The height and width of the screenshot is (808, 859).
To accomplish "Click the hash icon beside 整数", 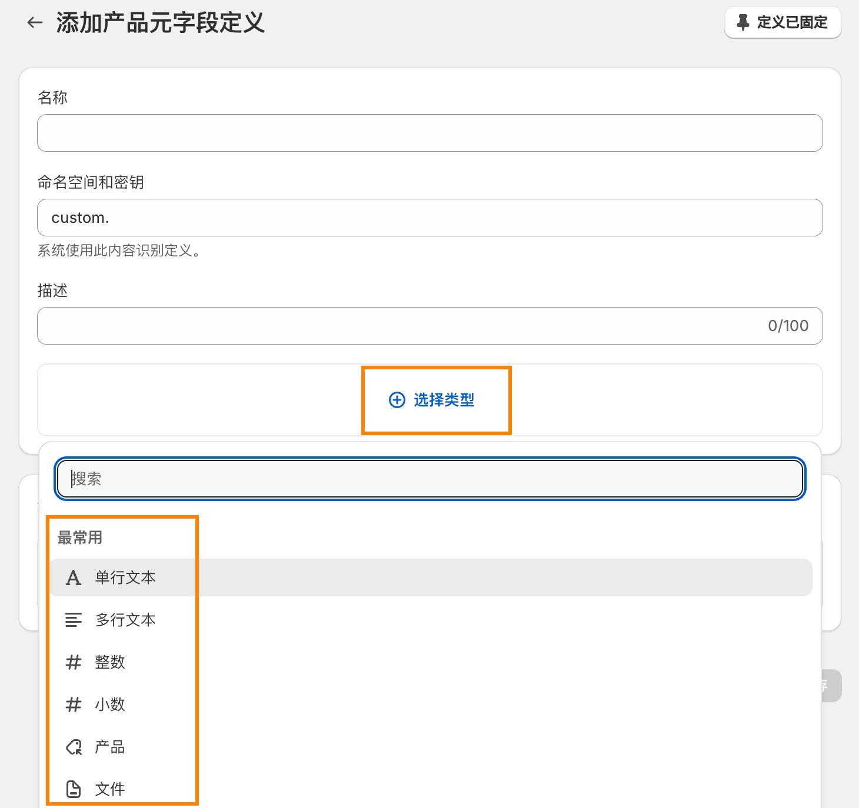I will 74,662.
